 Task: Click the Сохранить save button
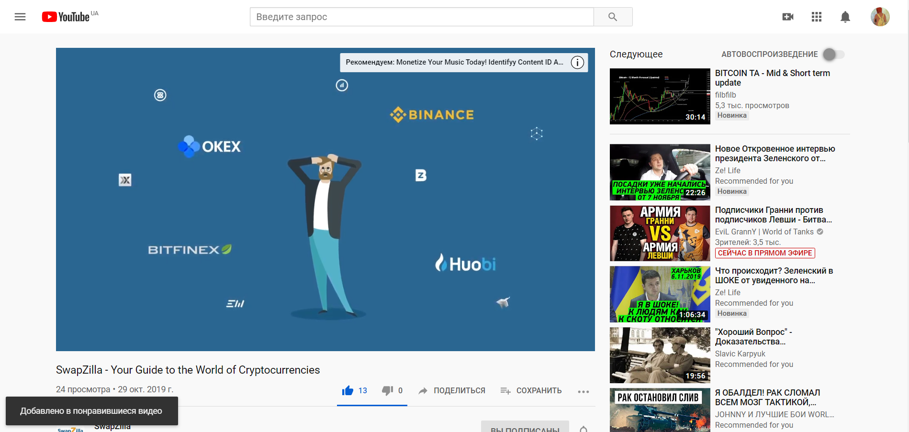[x=531, y=390]
